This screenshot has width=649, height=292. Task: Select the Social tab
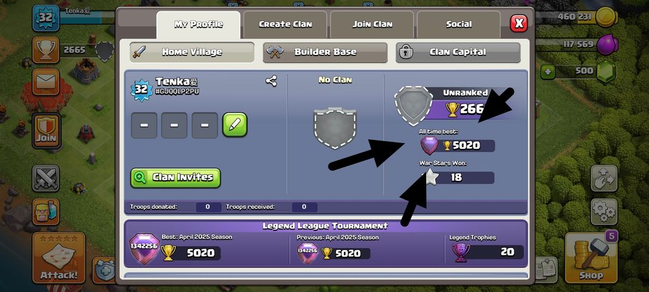point(458,25)
